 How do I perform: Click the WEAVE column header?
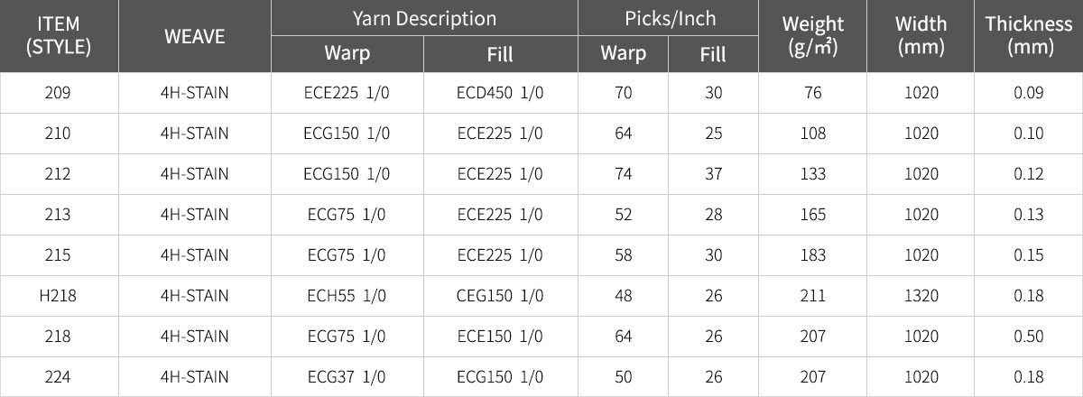point(194,36)
